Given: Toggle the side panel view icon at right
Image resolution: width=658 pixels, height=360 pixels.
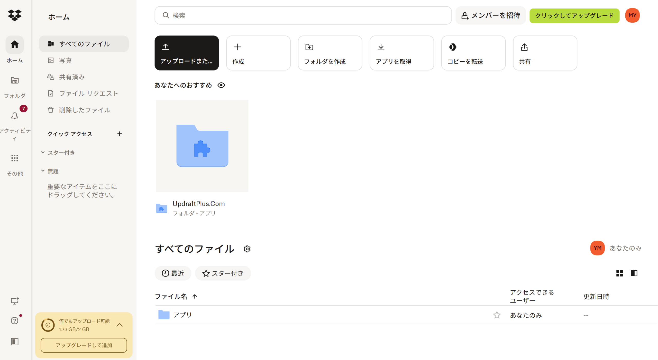Looking at the screenshot, I should tap(634, 273).
